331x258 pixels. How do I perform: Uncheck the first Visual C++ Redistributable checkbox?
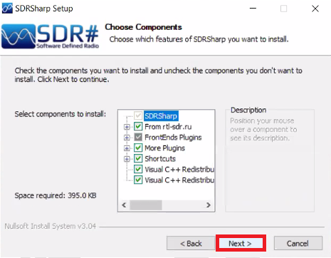tap(138, 169)
